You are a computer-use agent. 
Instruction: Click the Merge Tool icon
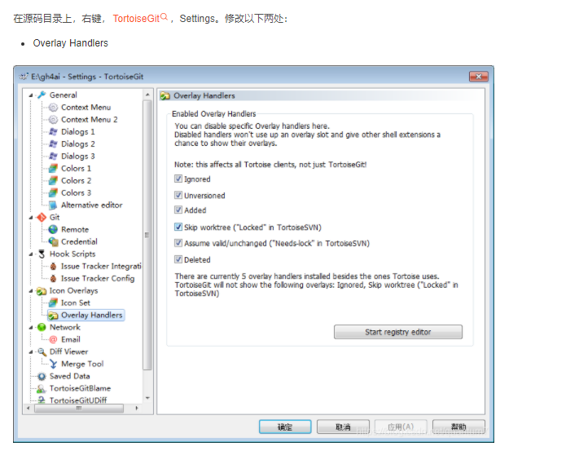point(54,364)
